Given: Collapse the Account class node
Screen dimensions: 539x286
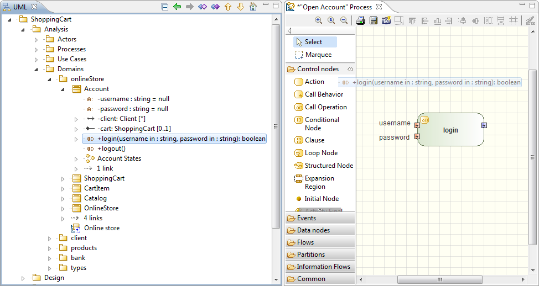Looking at the screenshot, I should pos(63,89).
